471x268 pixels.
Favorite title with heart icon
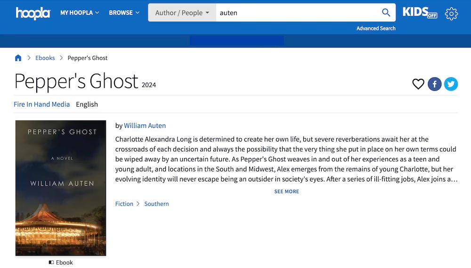(418, 84)
